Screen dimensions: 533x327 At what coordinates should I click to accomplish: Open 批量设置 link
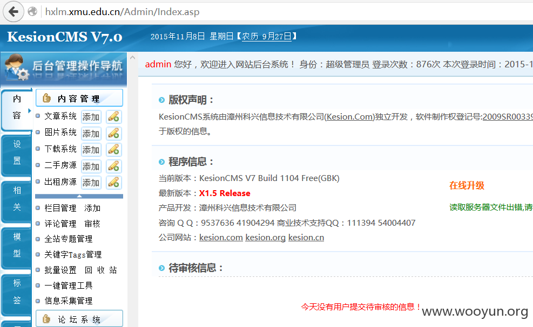60,270
